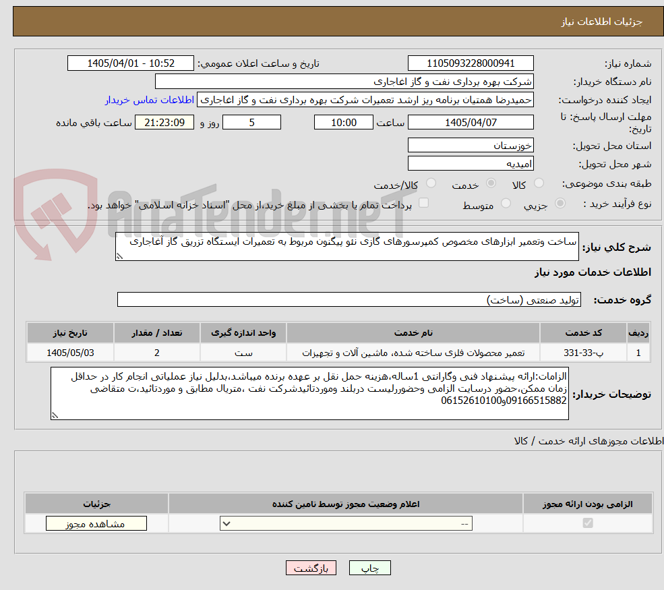Click the تاریخ نیاز column header

click(x=70, y=333)
